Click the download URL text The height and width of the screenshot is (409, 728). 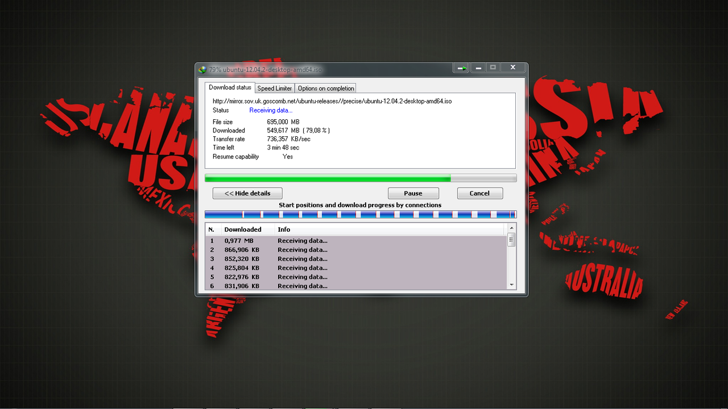tap(332, 101)
